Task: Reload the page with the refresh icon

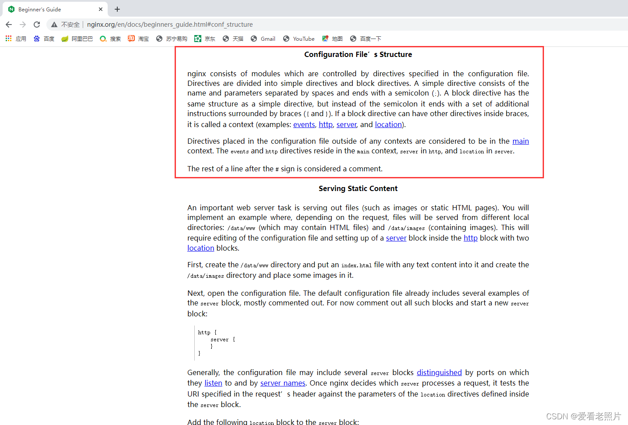Action: (x=37, y=25)
